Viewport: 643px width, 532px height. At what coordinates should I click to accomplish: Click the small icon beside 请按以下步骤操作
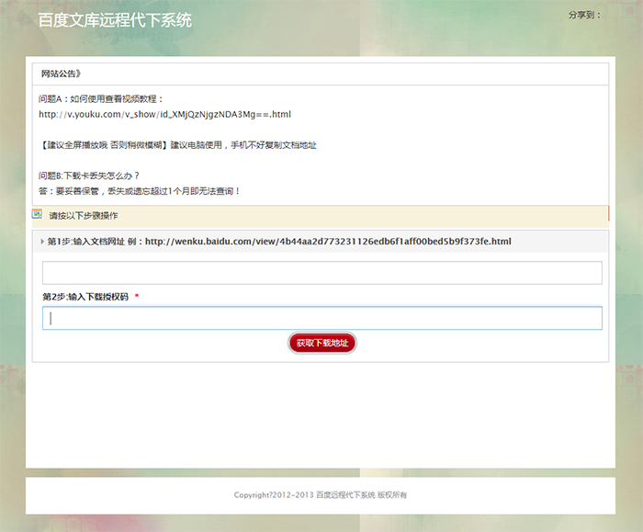coord(37,214)
